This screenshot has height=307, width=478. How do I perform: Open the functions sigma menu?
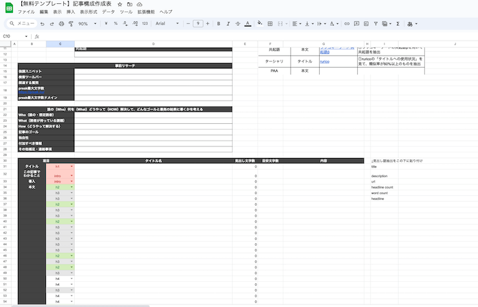click(398, 24)
